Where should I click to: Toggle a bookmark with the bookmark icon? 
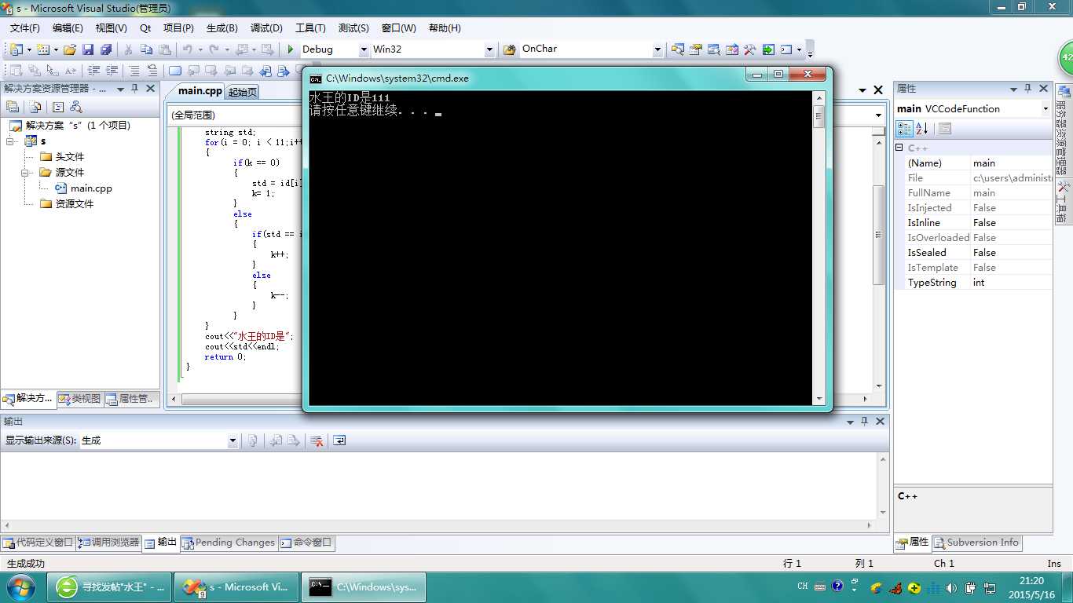coord(174,71)
